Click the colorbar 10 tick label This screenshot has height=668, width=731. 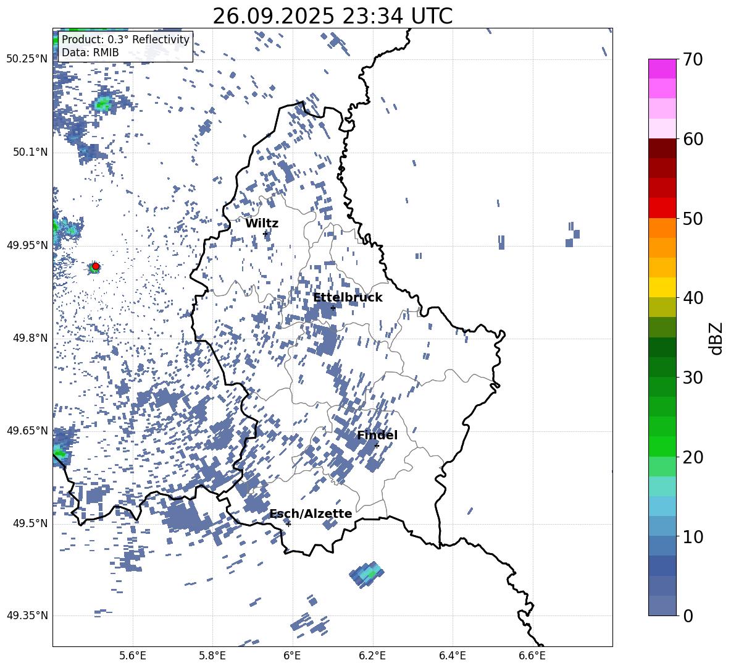[693, 536]
